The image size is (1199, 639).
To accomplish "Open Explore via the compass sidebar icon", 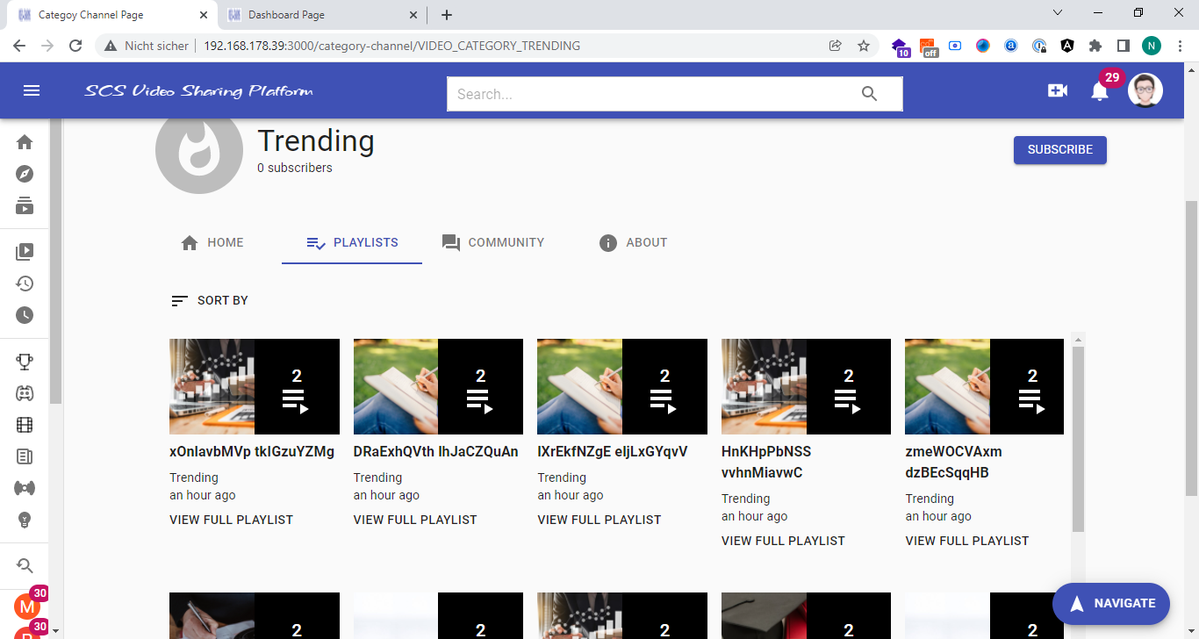I will 25,174.
